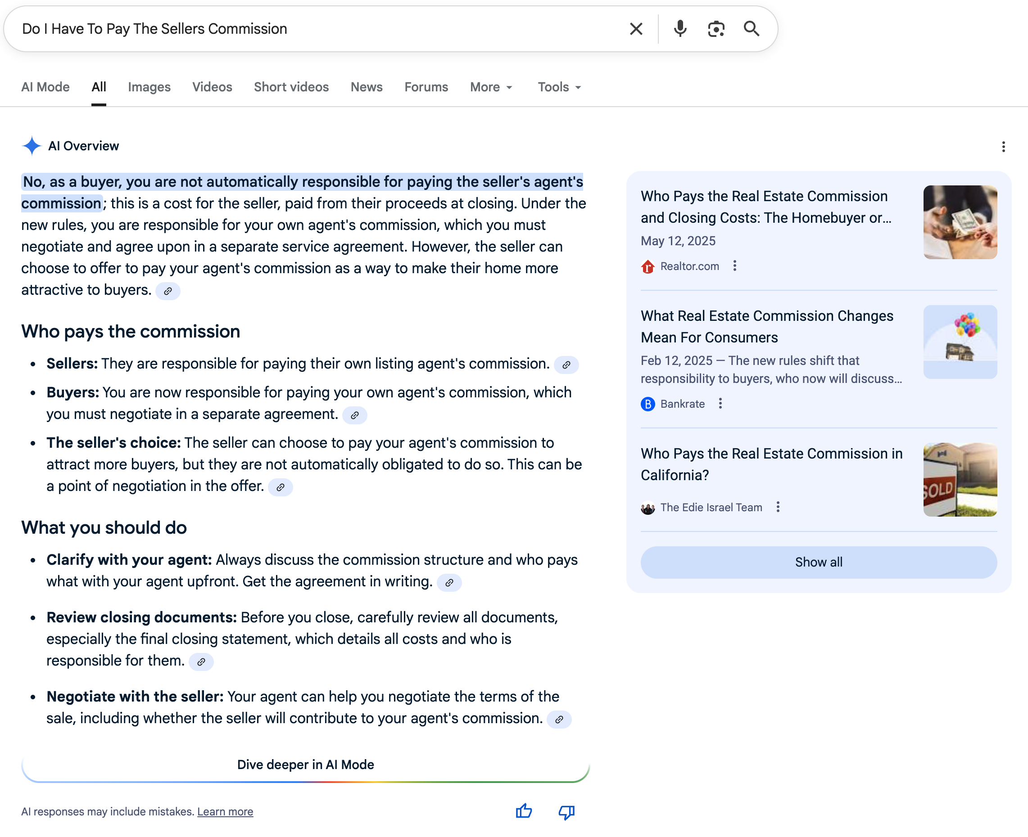Viewport: 1028px width, 837px height.
Task: Switch to the Images tab
Action: [149, 87]
